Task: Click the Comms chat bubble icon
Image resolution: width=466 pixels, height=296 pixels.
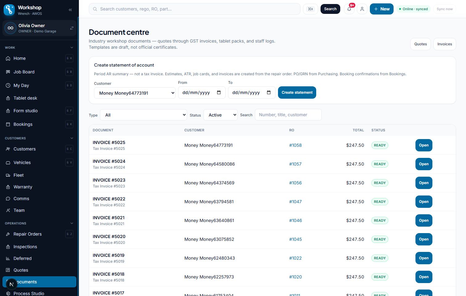Action: pyautogui.click(x=8, y=199)
